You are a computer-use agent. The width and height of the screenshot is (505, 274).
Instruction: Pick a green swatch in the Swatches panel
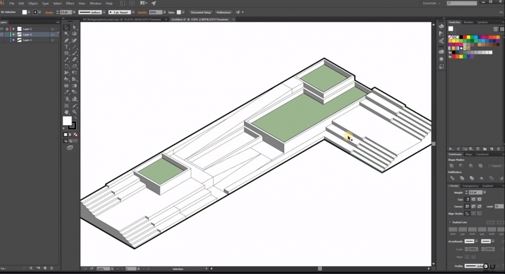coord(471,37)
